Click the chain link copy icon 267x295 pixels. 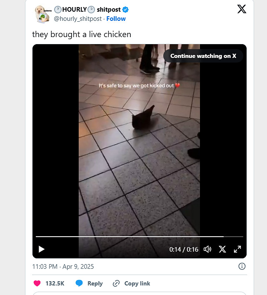116,283
